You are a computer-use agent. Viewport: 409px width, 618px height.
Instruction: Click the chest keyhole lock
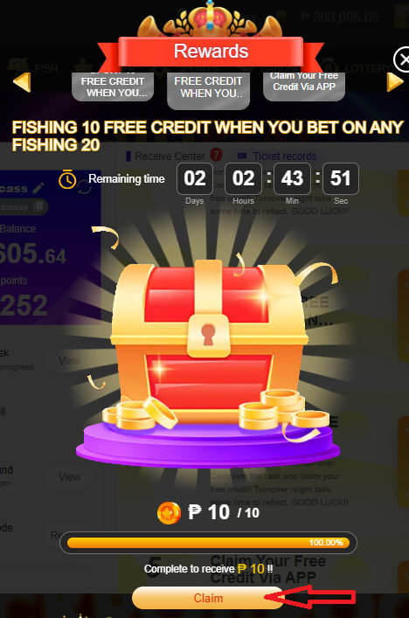tap(209, 335)
